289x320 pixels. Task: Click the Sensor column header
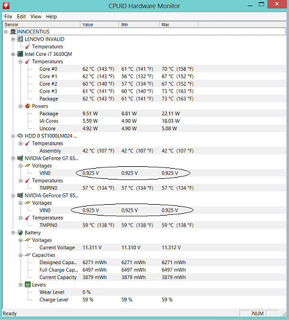coord(41,25)
